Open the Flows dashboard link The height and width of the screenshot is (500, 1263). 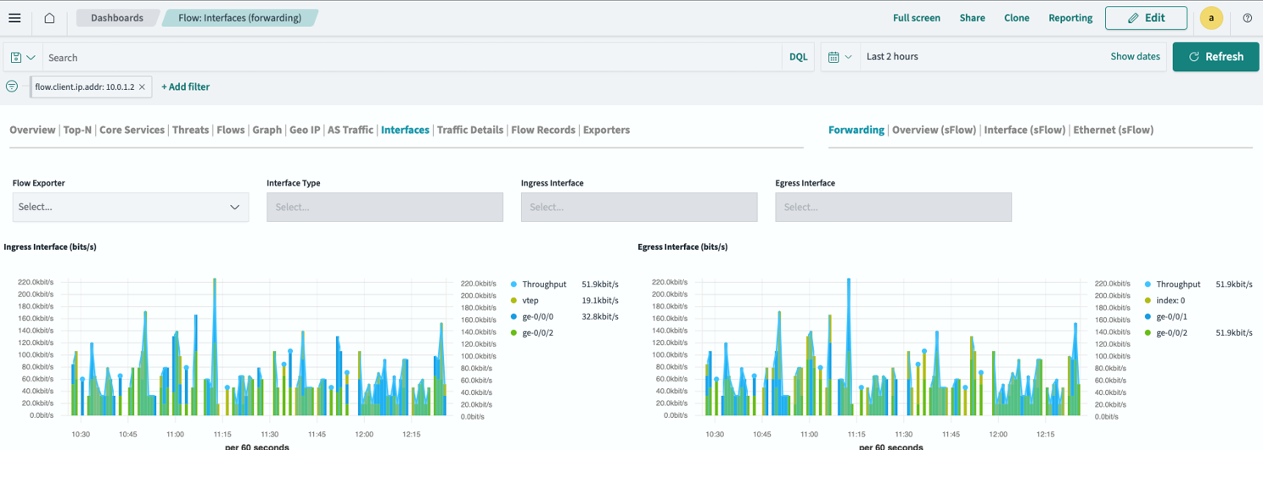[231, 130]
